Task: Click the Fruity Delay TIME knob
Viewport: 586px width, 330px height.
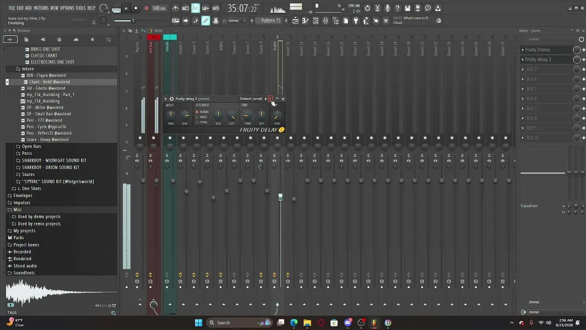Action: tap(247, 115)
